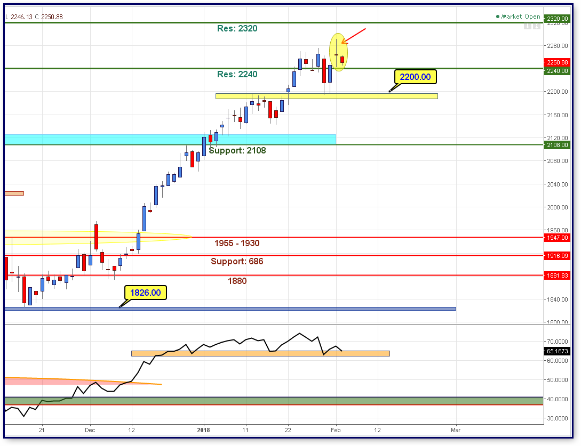Click the 2320.00 green price axis label
The image size is (581, 446).
click(558, 19)
